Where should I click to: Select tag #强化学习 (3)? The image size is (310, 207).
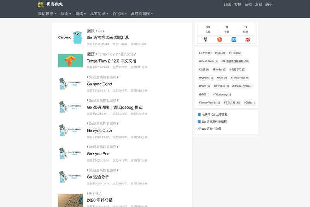coord(221,86)
